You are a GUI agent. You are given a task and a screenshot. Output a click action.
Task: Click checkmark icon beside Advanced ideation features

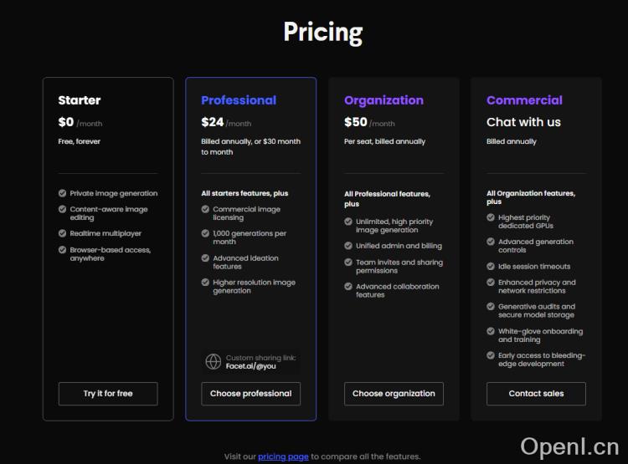click(x=205, y=258)
